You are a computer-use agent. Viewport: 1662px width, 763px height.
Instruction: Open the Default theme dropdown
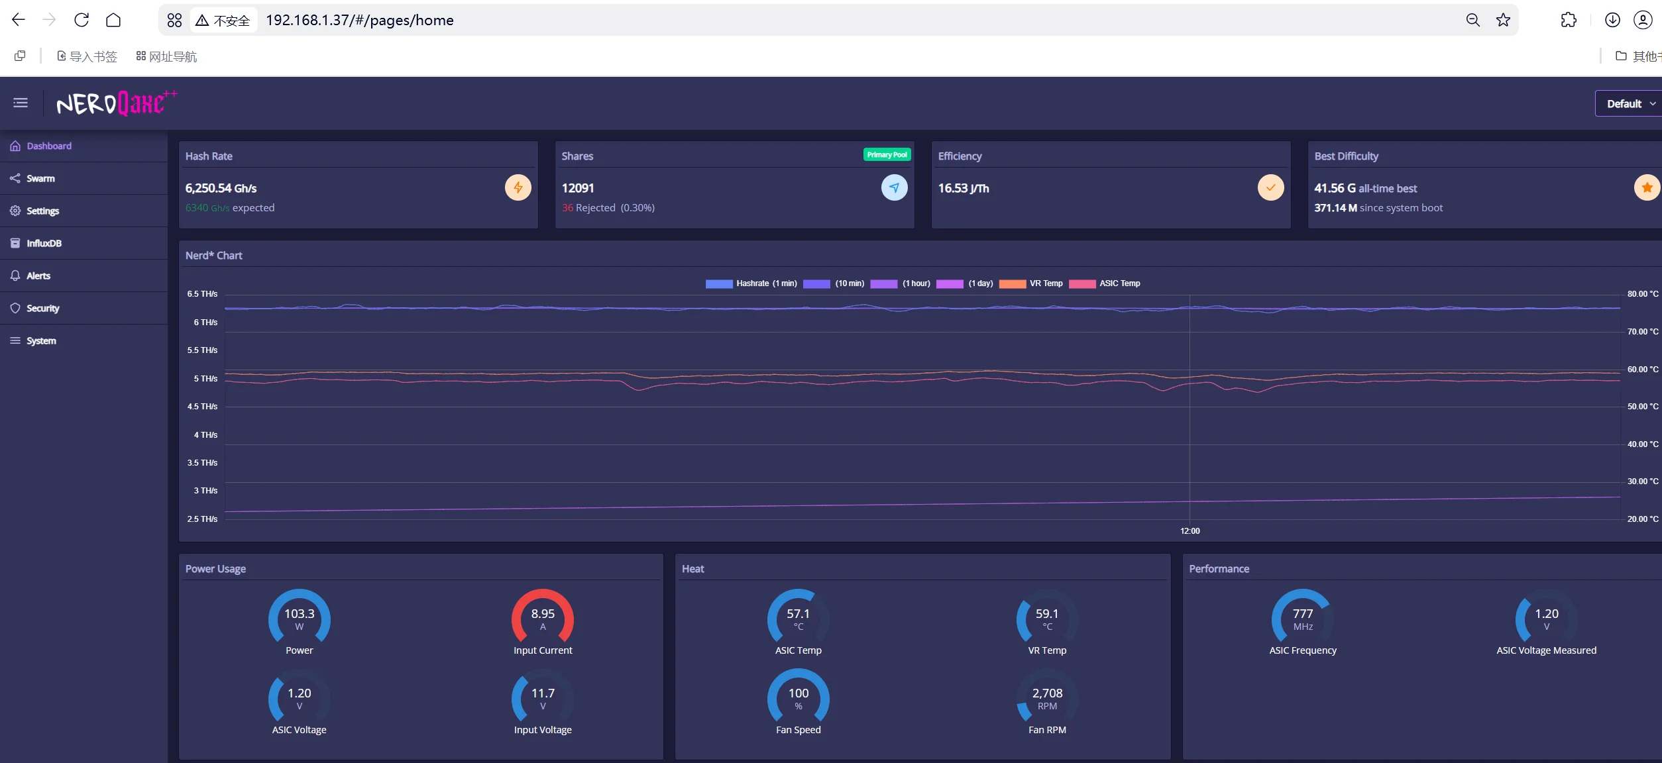[1630, 103]
